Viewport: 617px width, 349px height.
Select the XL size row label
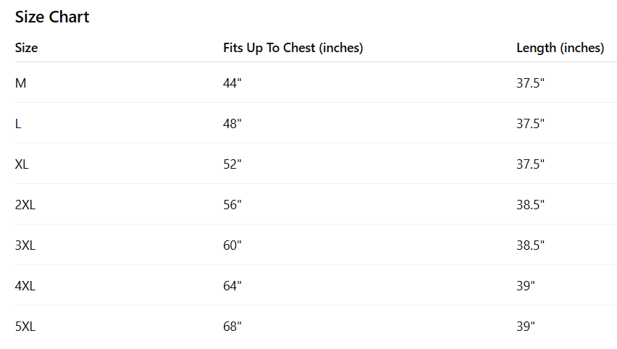22,164
